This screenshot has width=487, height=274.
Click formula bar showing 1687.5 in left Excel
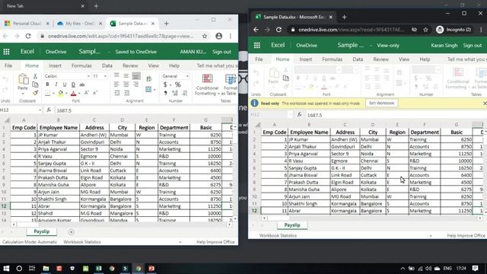(145, 110)
